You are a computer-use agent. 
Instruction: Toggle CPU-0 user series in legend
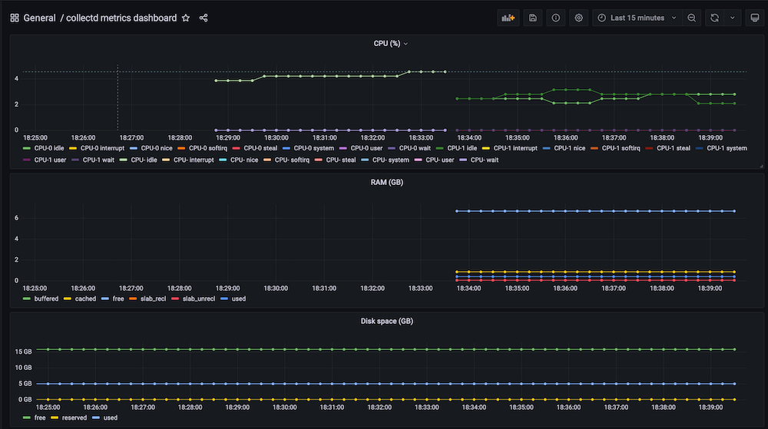[366, 148]
